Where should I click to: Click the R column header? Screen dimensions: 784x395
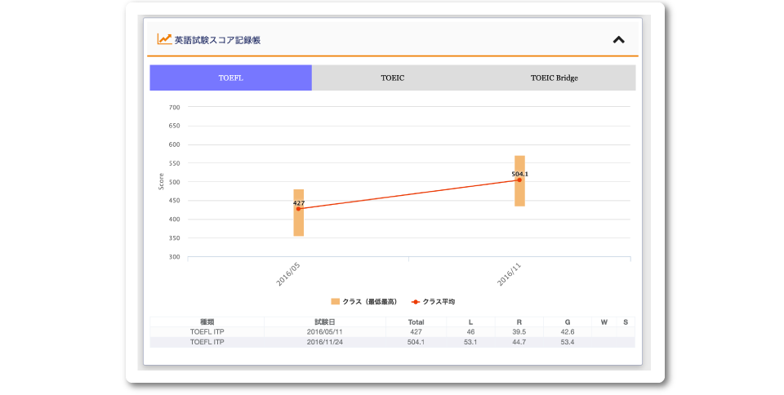(519, 322)
